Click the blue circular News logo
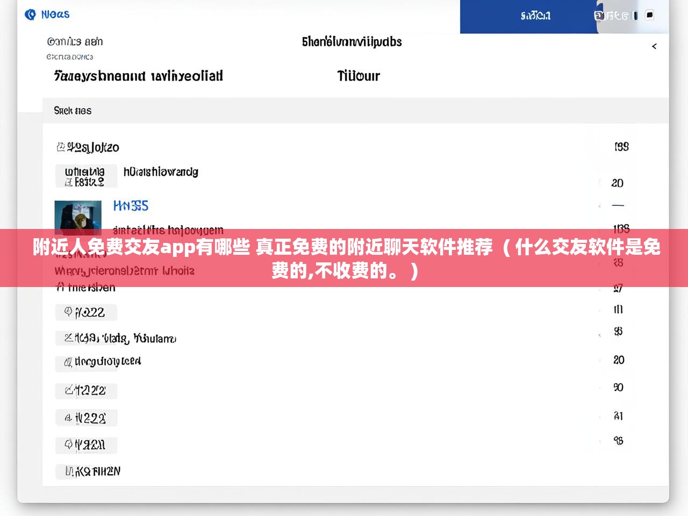 click(30, 15)
